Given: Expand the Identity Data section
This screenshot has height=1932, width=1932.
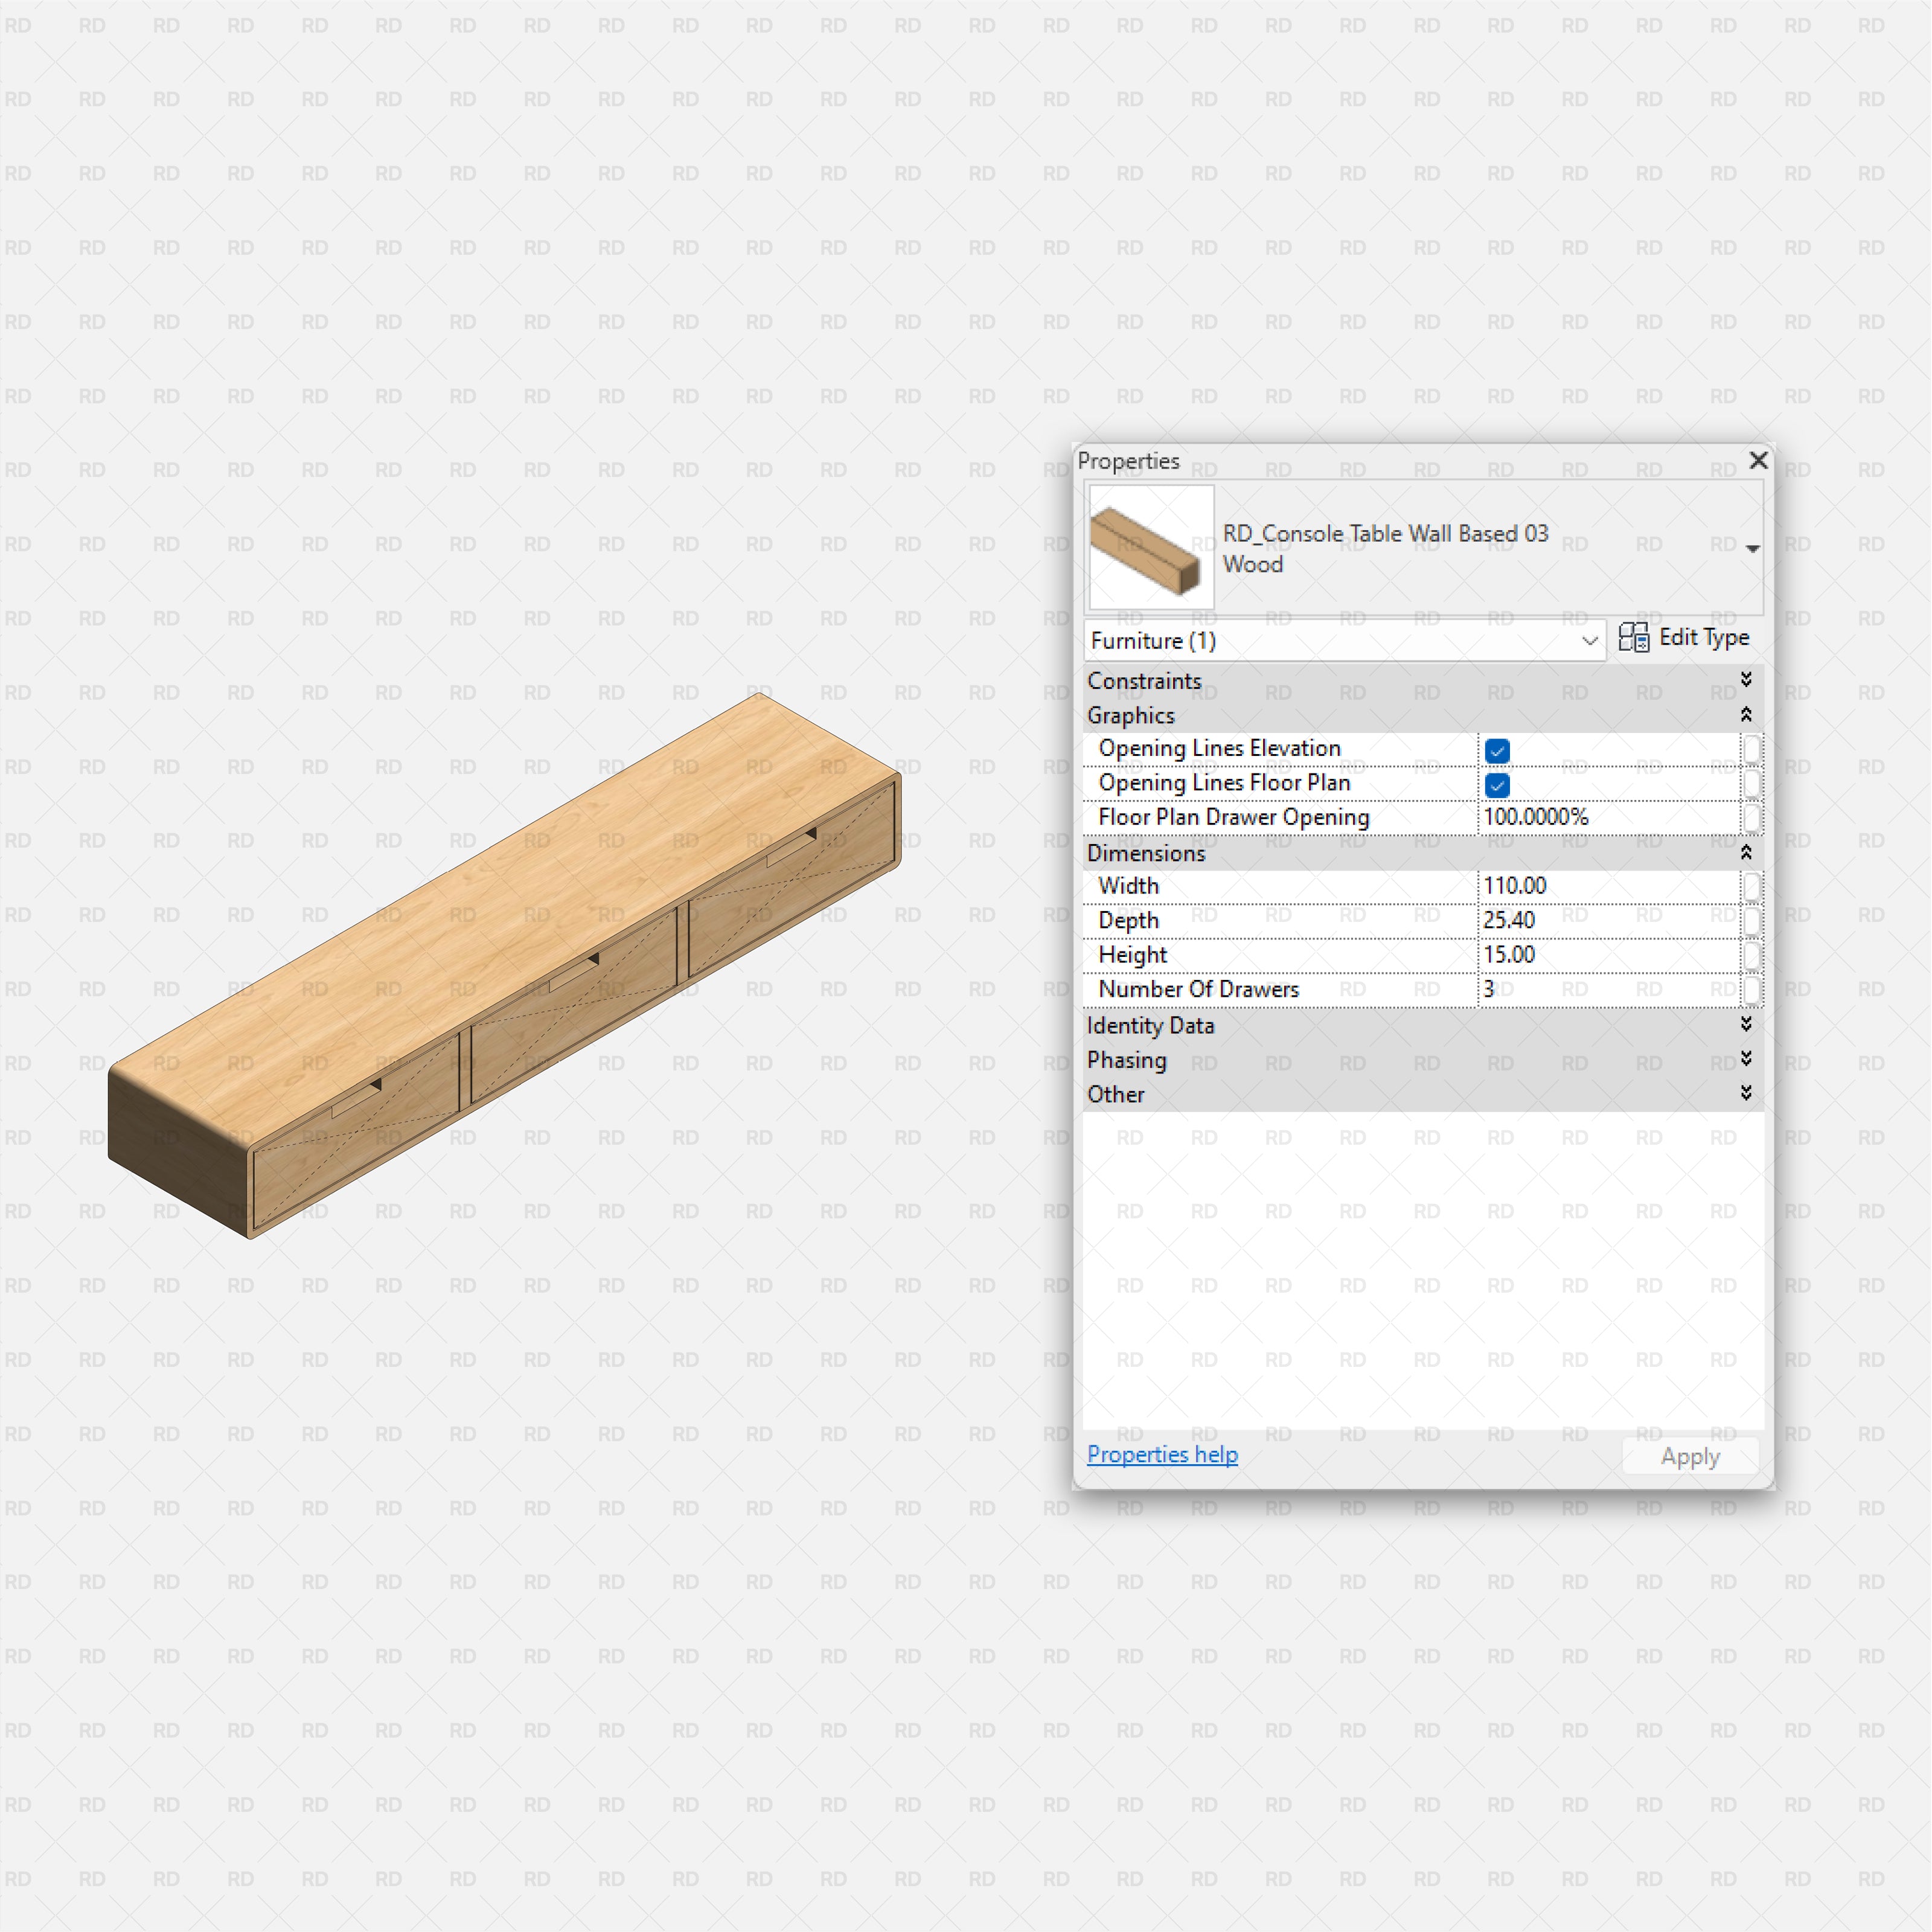Looking at the screenshot, I should (x=1746, y=1025).
